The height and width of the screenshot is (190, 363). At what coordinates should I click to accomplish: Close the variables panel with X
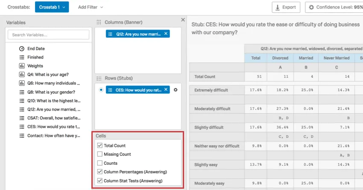183,20
